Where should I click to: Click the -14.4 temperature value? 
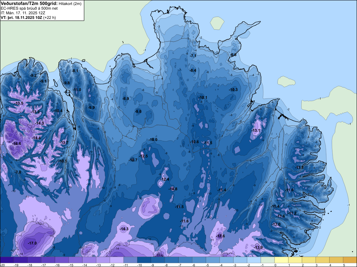pyautogui.click(x=36, y=138)
